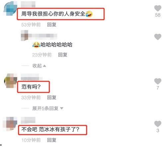Open username above 范有吗? comment
Viewport: 166px width, 147px height.
pos(32,77)
